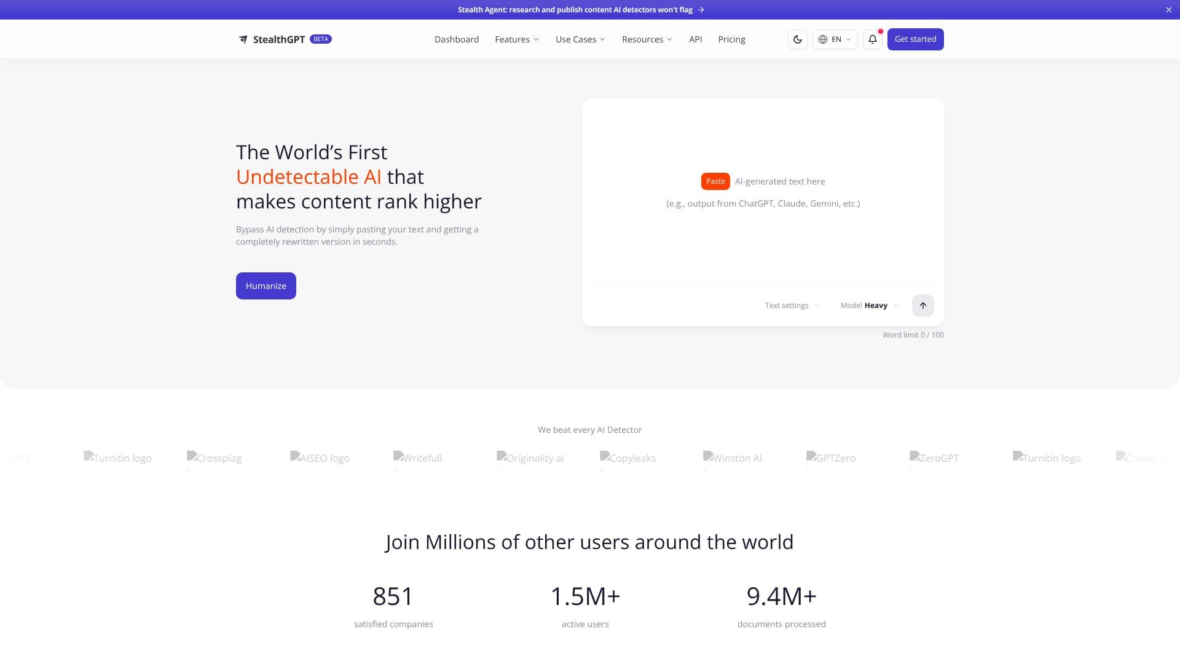Toggle dark mode with the moon icon
The height and width of the screenshot is (664, 1180).
click(797, 39)
